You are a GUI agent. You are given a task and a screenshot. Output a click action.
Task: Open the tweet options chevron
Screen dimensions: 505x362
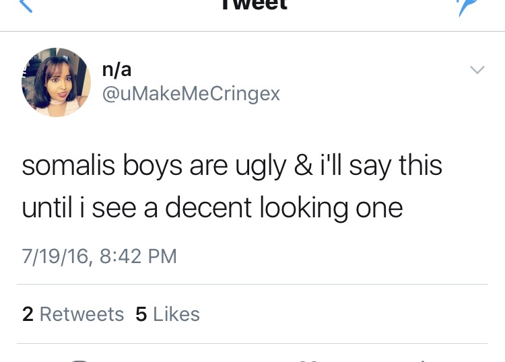pos(477,70)
